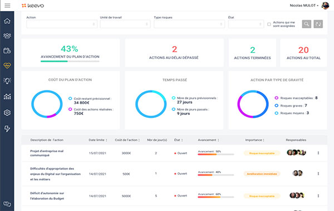Select the heart health sidebar icon
This screenshot has height=211, width=334.
tap(7, 66)
